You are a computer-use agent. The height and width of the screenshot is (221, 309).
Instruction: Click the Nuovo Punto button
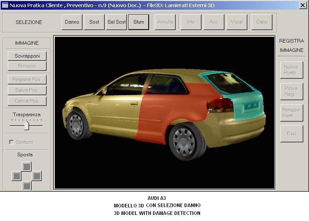click(x=292, y=70)
